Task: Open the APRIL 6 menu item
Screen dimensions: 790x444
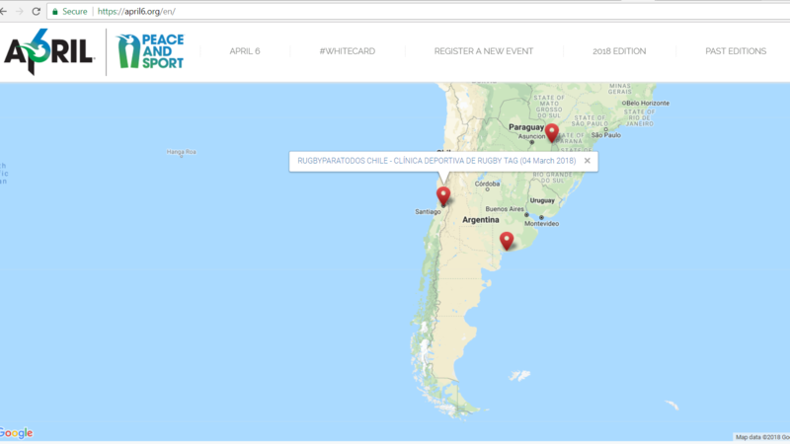Action: pyautogui.click(x=246, y=51)
